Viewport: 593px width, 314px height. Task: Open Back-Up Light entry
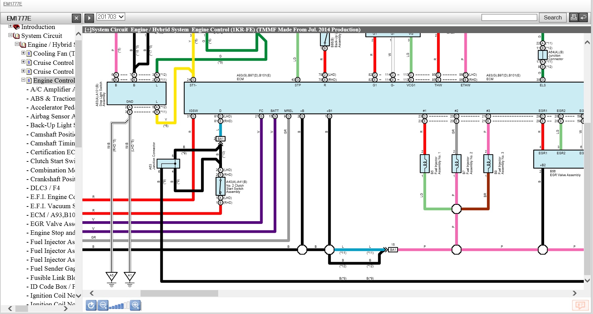tap(53, 125)
